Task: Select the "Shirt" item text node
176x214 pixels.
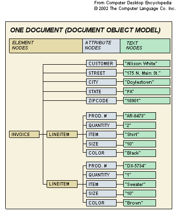Action: (x=139, y=135)
